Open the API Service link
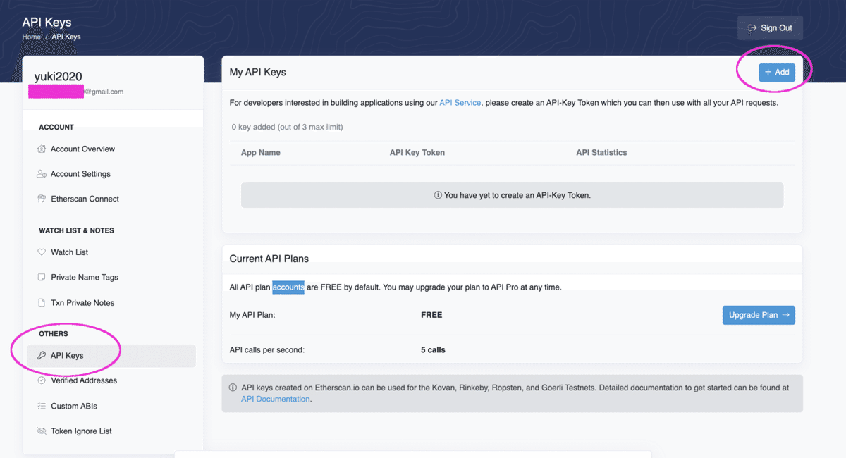 (x=460, y=103)
